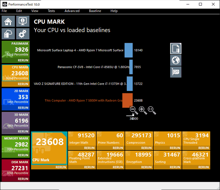Screen dimensions: 220x190
Task: Select the Compression 295173 tile
Action: [139, 139]
